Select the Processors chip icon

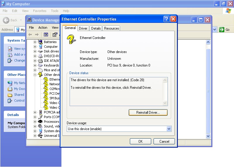pos(40,122)
